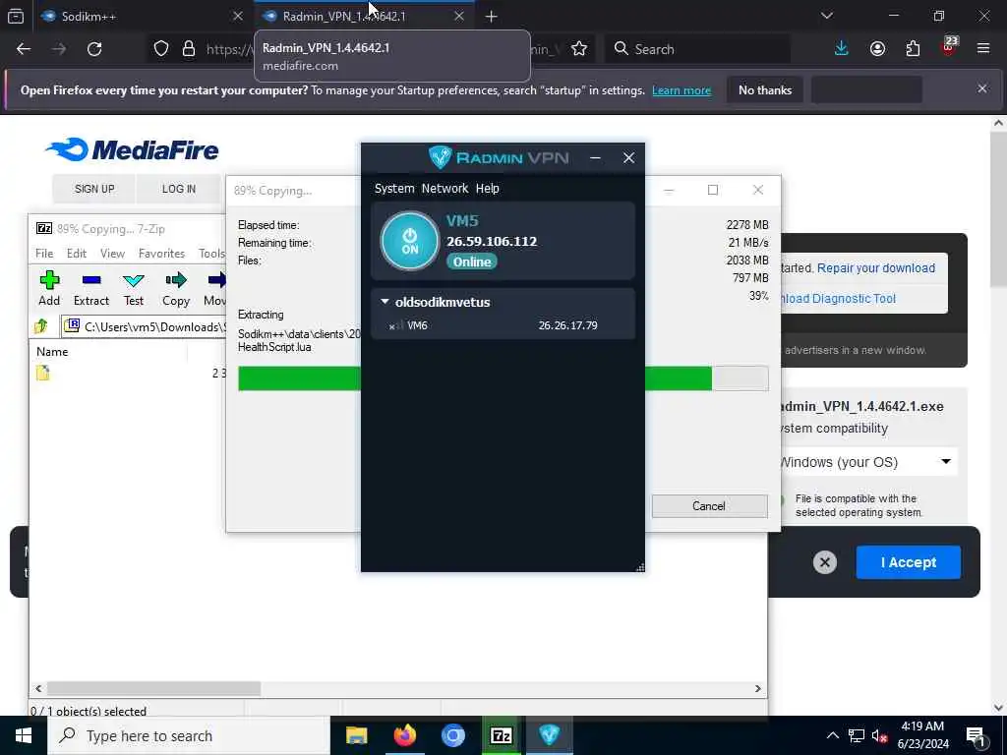Click the Repair your download link
Screen dimensions: 1007x755
(876, 268)
